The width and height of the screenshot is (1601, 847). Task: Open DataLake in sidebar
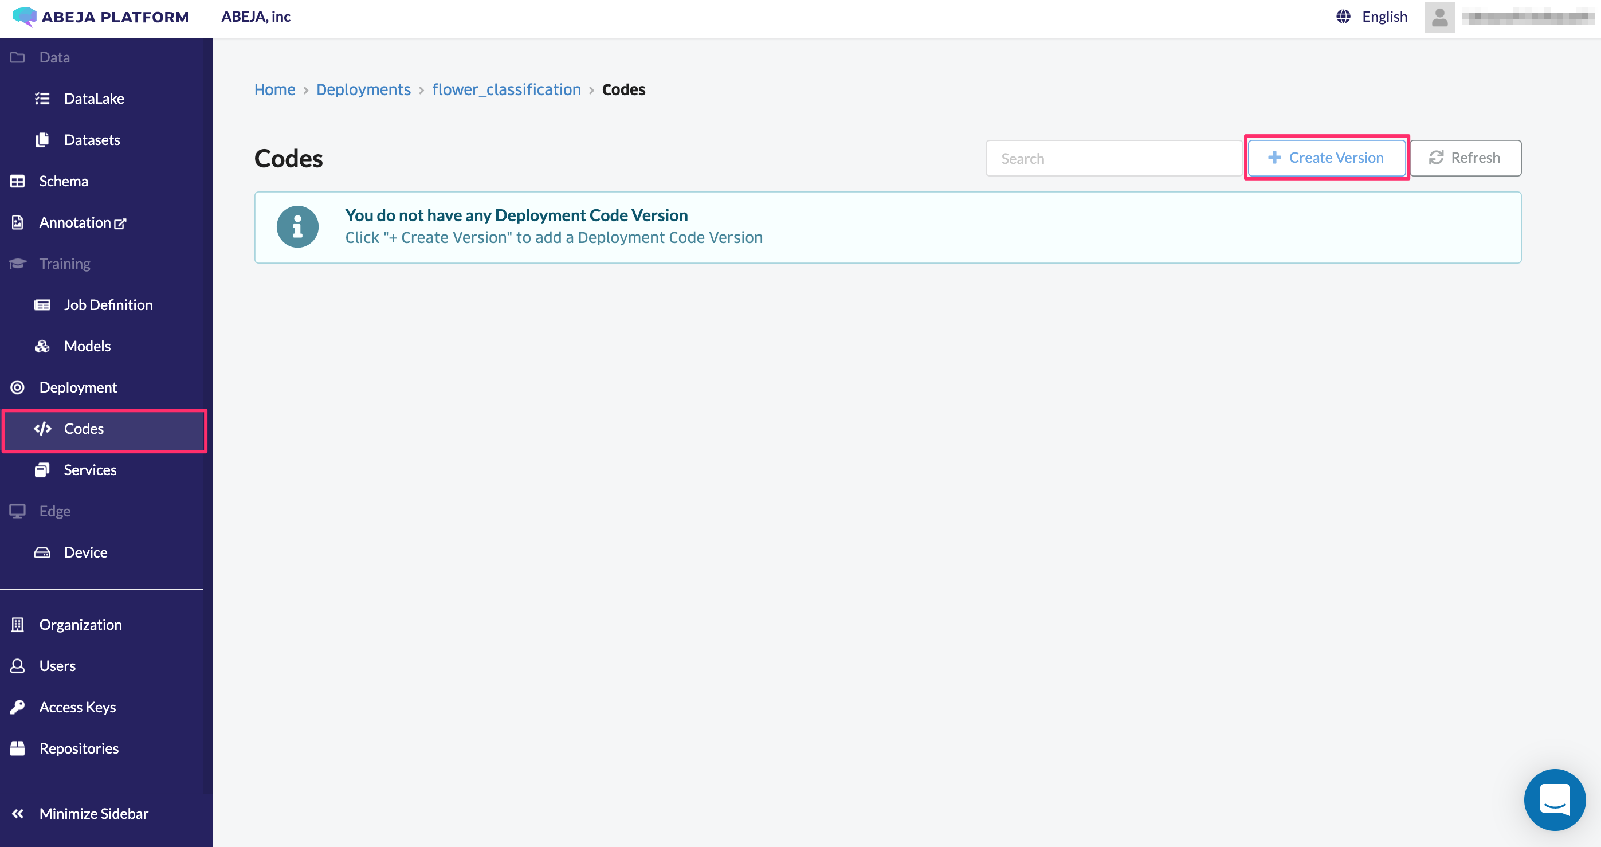point(94,98)
